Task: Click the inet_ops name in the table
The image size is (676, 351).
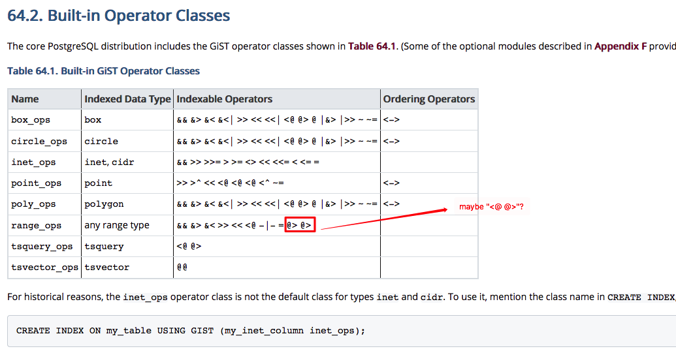Action: point(33,162)
